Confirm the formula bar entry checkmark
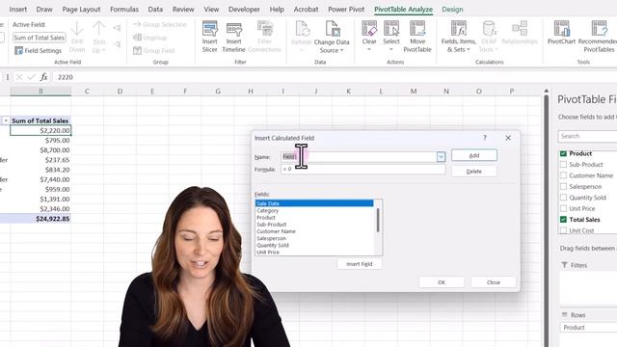The image size is (617, 347). point(31,77)
